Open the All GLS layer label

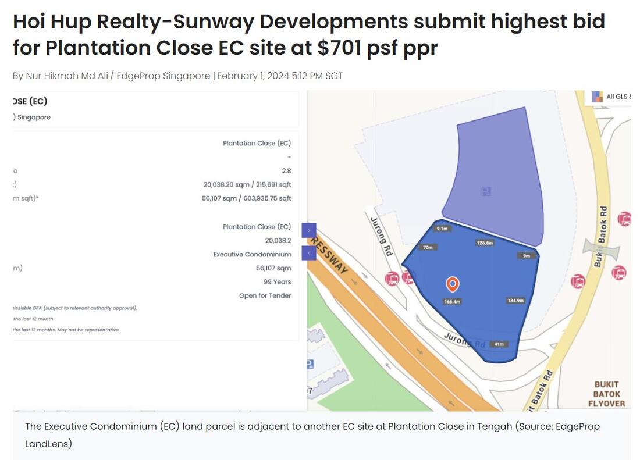click(618, 97)
